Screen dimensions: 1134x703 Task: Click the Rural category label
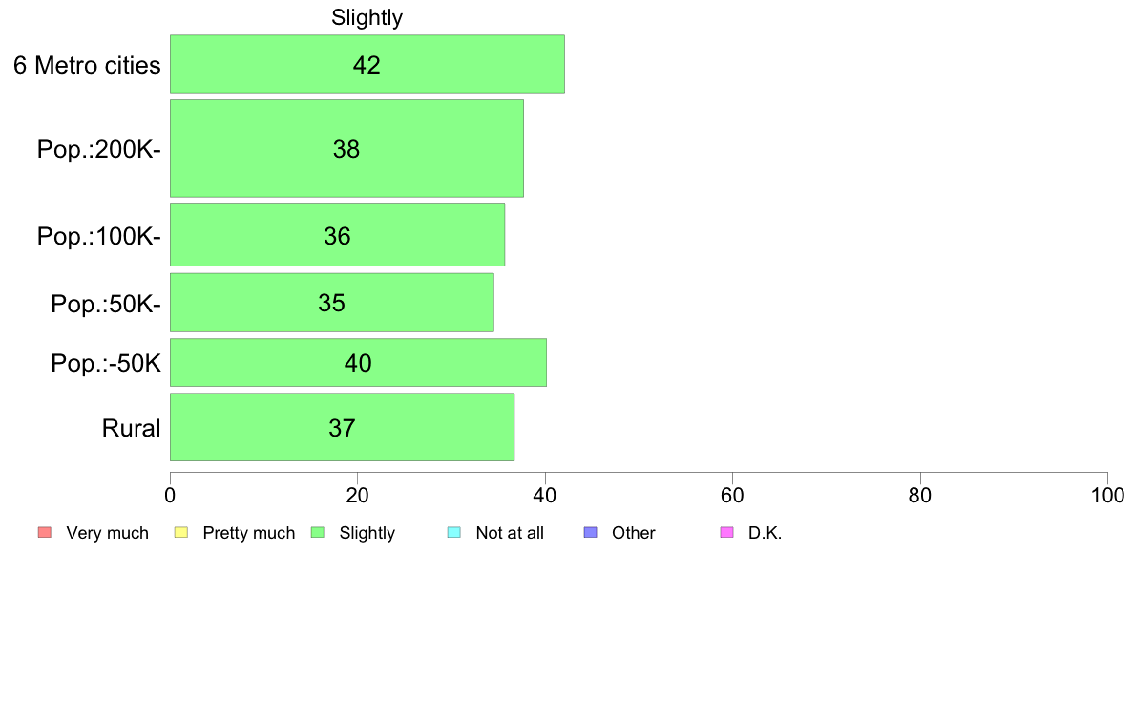(131, 428)
